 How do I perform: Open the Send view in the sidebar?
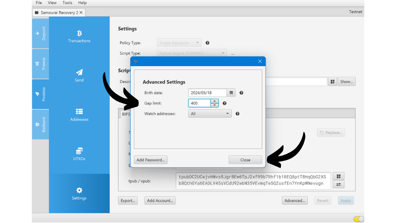coord(79,76)
